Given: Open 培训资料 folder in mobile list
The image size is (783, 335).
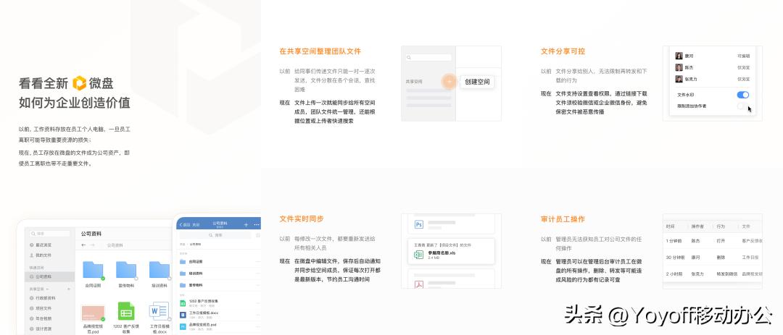Looking at the screenshot, I should (220, 273).
